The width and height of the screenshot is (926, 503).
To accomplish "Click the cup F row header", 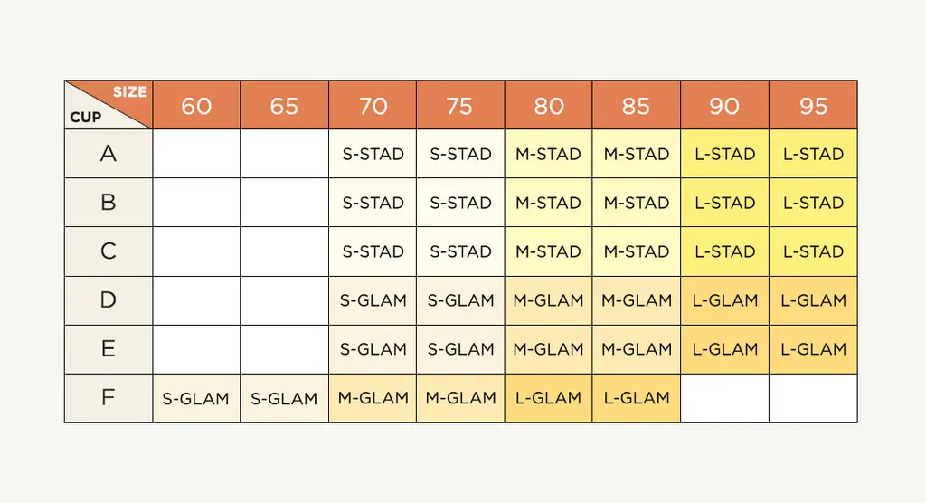I will (x=109, y=398).
